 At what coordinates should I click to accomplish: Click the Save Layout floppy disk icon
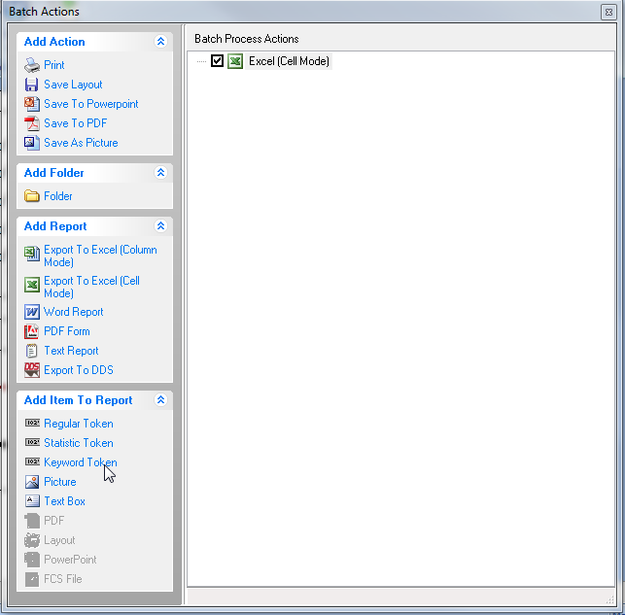pyautogui.click(x=32, y=85)
